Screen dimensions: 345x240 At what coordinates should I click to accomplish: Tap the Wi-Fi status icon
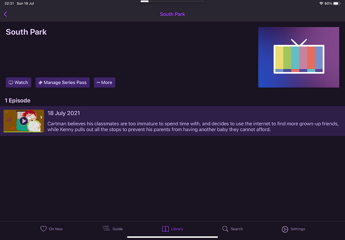(x=321, y=3)
